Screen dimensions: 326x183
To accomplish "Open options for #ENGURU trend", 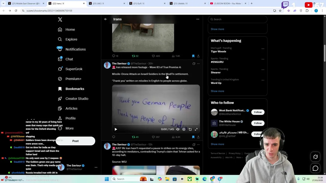I will click(x=263, y=59).
